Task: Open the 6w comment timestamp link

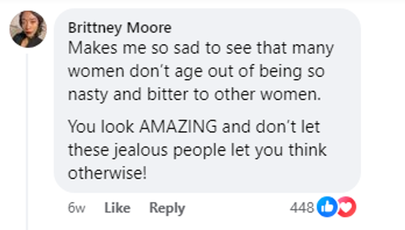Action: [x=76, y=208]
